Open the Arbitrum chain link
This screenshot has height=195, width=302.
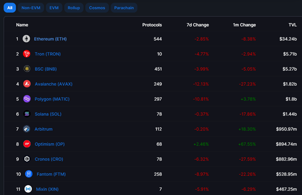44,129
